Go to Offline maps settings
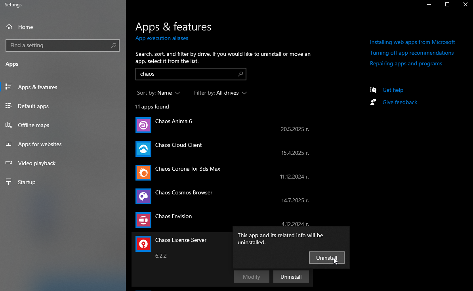The image size is (473, 291). pyautogui.click(x=63, y=125)
